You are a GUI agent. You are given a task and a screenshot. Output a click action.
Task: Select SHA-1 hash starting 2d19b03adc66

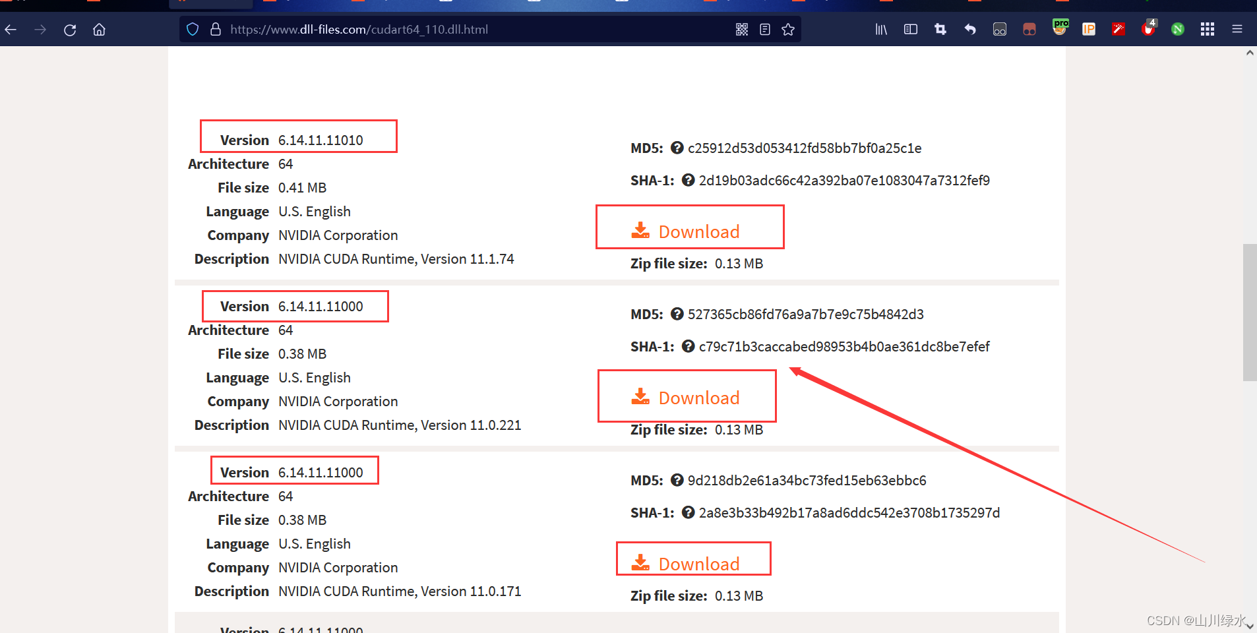pyautogui.click(x=844, y=181)
